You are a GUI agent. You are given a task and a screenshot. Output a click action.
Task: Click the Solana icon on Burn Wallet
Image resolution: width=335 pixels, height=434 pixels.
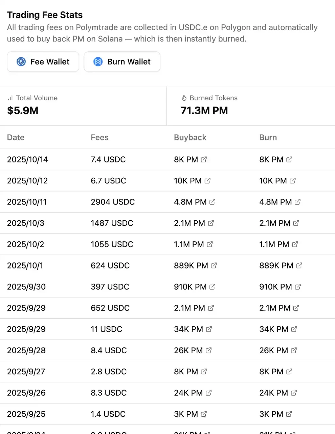tap(98, 62)
